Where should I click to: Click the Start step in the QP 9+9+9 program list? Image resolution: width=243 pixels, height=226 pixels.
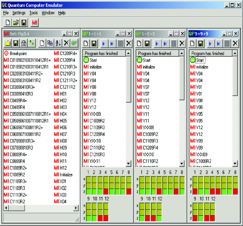[200, 60]
